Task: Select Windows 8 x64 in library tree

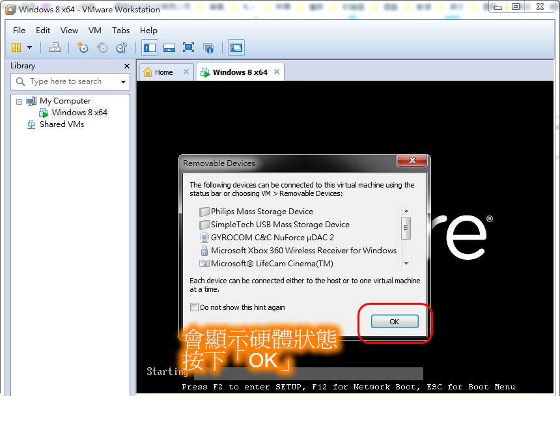Action: click(x=79, y=113)
